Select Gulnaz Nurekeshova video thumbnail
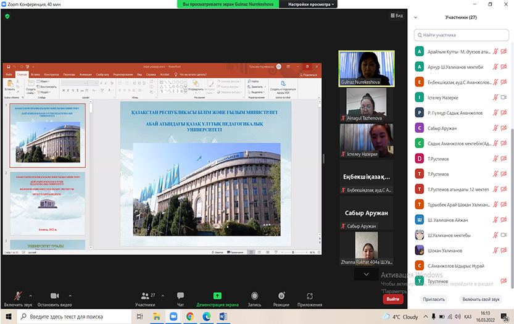The image size is (514, 324). (366, 69)
